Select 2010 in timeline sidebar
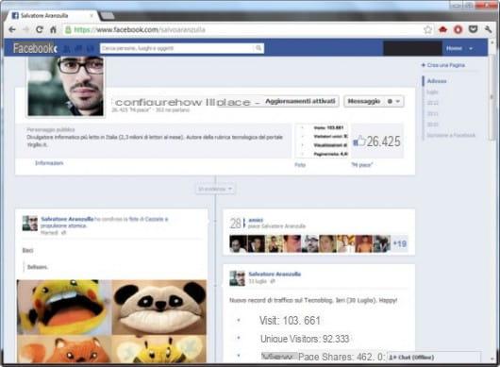The image size is (500, 367). [432, 125]
